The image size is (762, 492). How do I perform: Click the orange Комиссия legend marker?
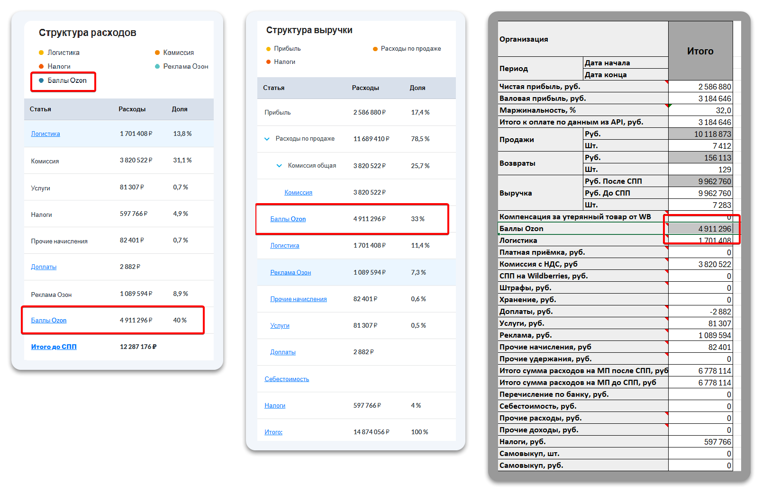click(x=157, y=53)
